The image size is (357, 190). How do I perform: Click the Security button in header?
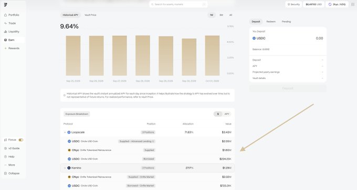pyautogui.click(x=293, y=4)
